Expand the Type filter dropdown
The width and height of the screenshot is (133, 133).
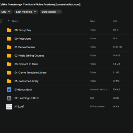(5, 12)
